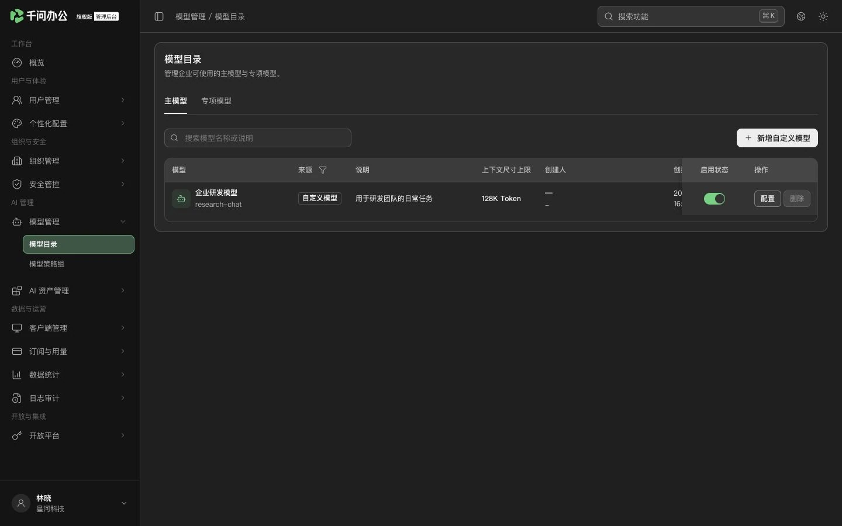
Task: Expand 安全管控 chevron
Action: 123,184
